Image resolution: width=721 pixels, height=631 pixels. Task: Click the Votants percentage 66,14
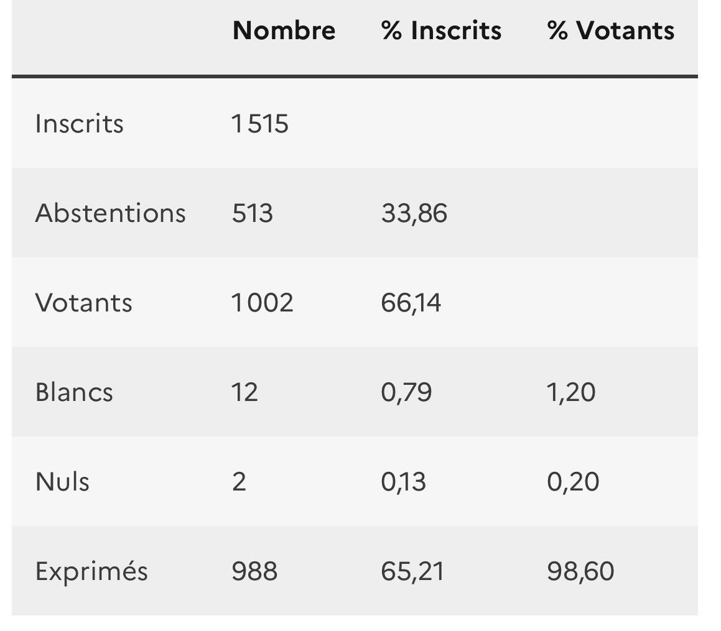pos(411,303)
